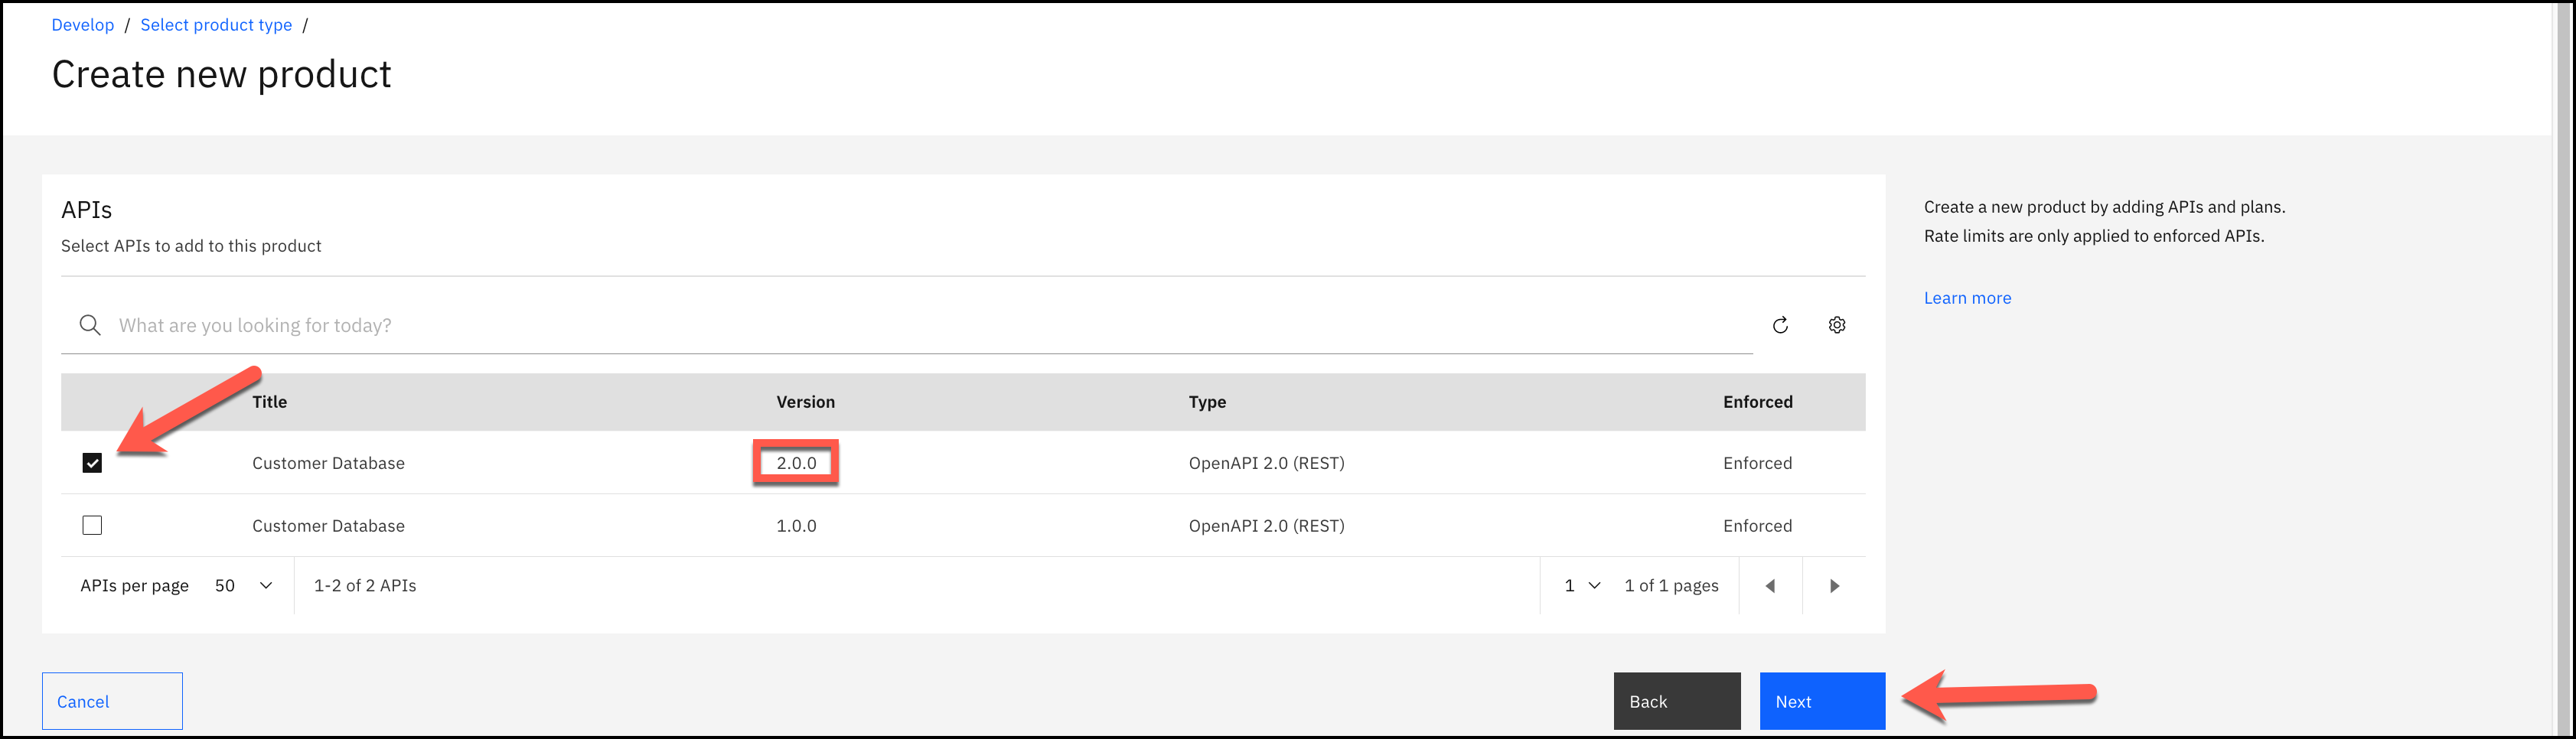The width and height of the screenshot is (2576, 739).
Task: Click the Title column header
Action: 270,402
